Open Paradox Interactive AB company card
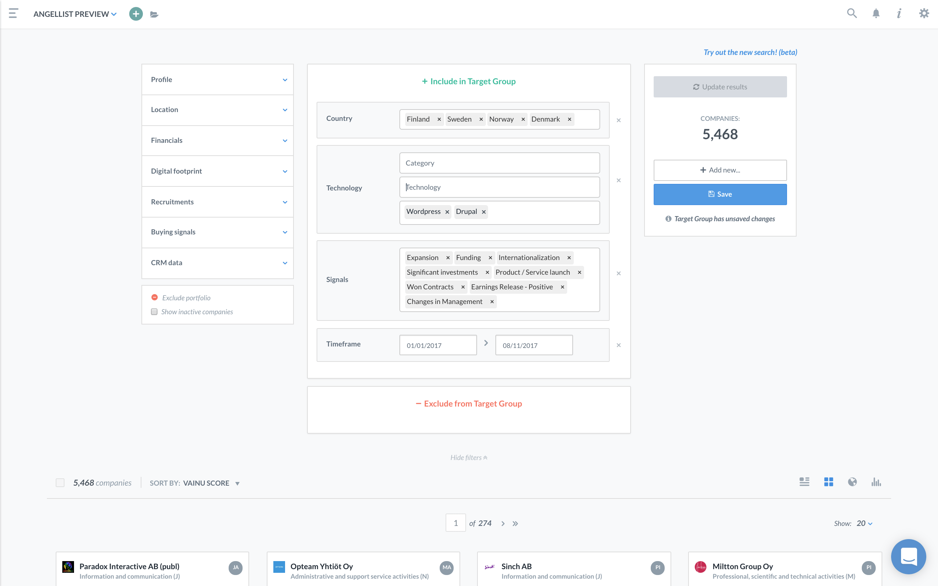 coord(152,569)
